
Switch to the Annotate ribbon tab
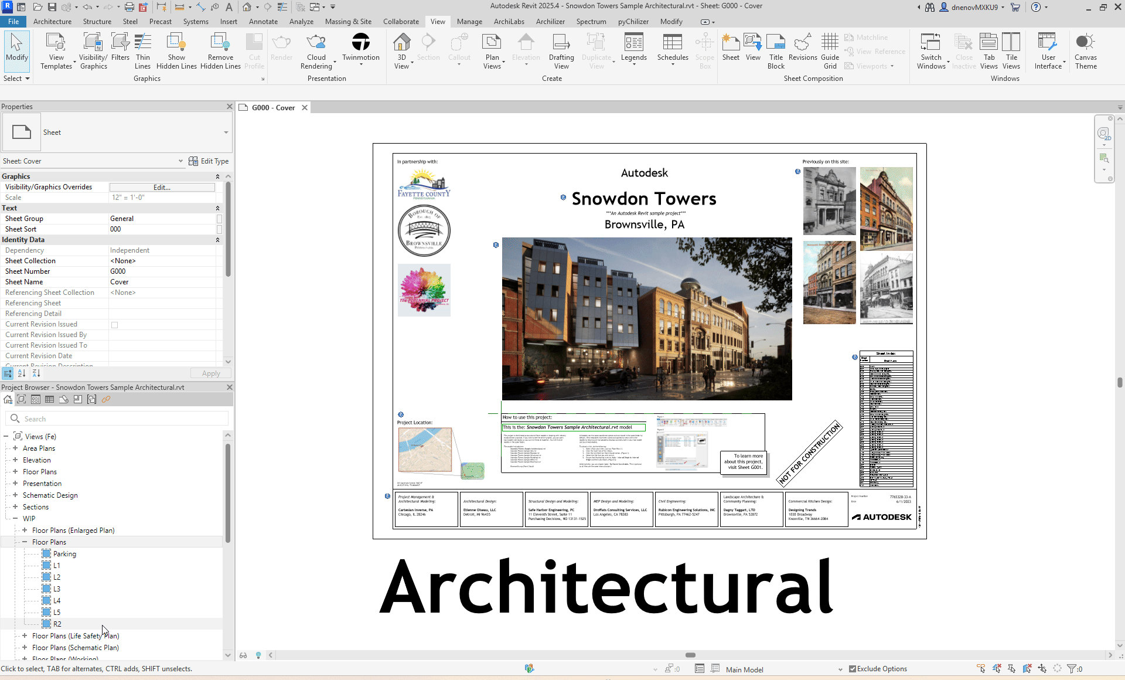tap(263, 22)
